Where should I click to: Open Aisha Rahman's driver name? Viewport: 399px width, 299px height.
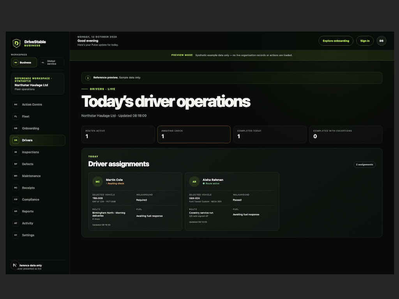pyautogui.click(x=213, y=180)
